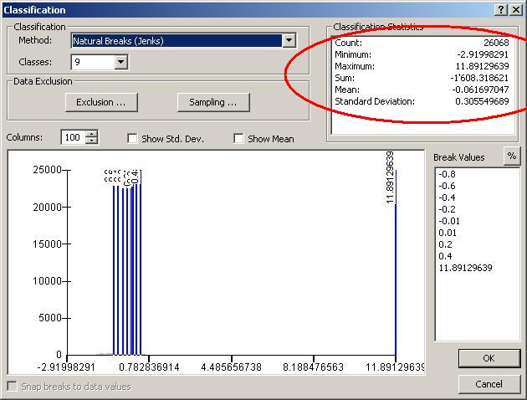The height and width of the screenshot is (400, 527).
Task: Click the Help question mark button
Action: (501, 10)
